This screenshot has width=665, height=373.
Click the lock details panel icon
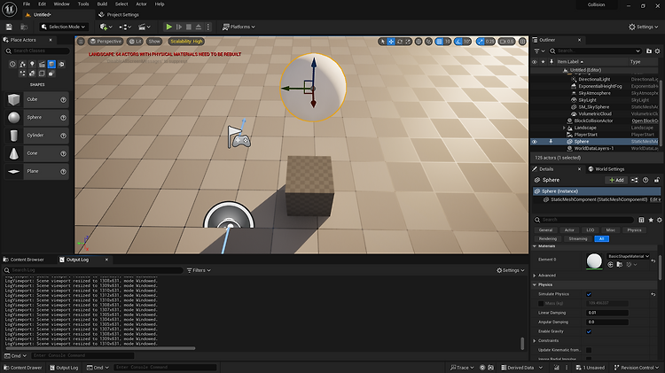click(x=656, y=180)
